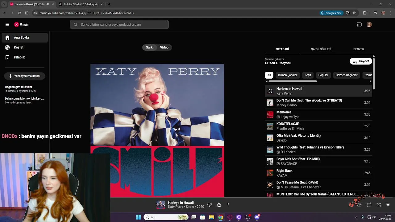Image resolution: width=395 pixels, height=222 pixels.
Task: Click the Kaydet queue button
Action: (x=361, y=61)
